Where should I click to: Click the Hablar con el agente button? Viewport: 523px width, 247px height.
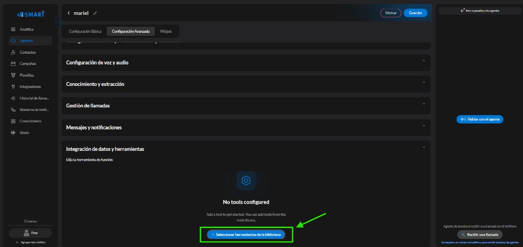pos(480,119)
